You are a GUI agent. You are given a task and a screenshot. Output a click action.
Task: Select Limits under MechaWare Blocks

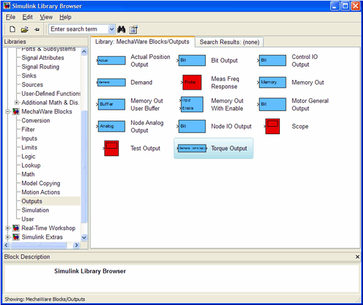click(30, 147)
